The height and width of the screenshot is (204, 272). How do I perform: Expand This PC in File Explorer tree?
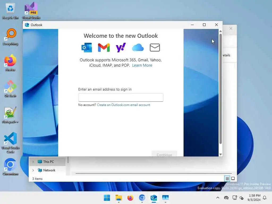click(x=33, y=162)
